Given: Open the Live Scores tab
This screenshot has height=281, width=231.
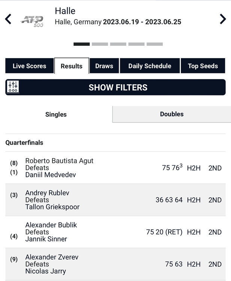Looking at the screenshot, I should 29,66.
